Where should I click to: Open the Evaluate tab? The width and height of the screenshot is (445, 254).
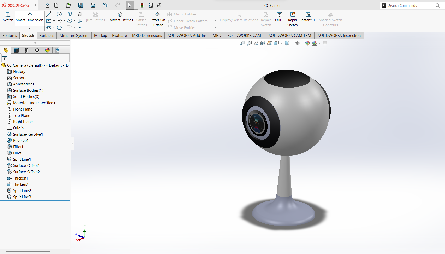(x=119, y=36)
